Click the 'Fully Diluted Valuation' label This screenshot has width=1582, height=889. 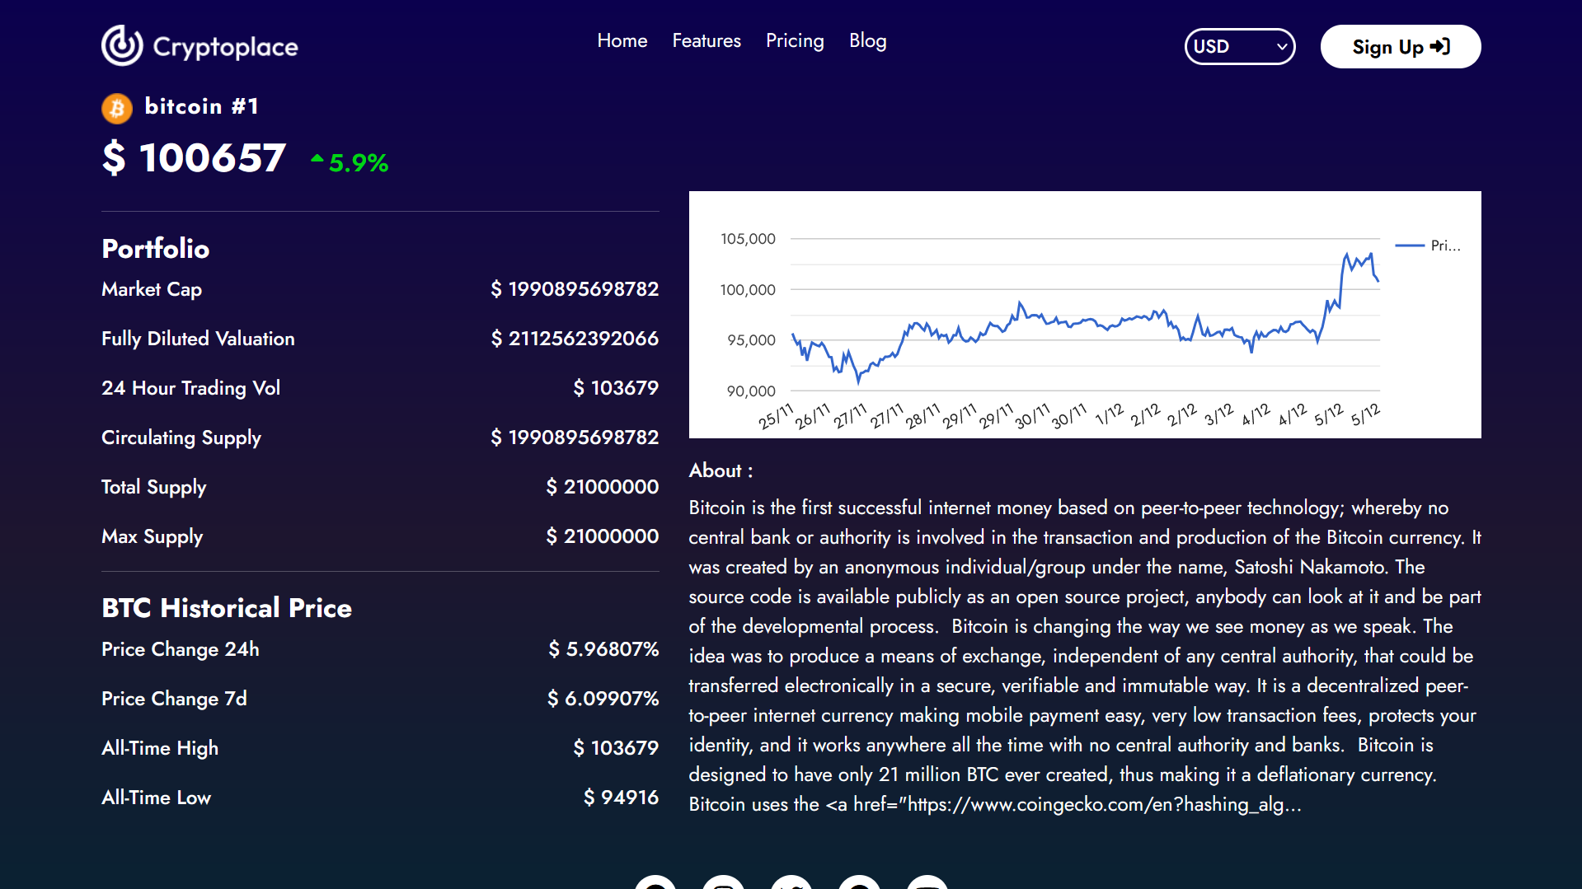click(198, 339)
